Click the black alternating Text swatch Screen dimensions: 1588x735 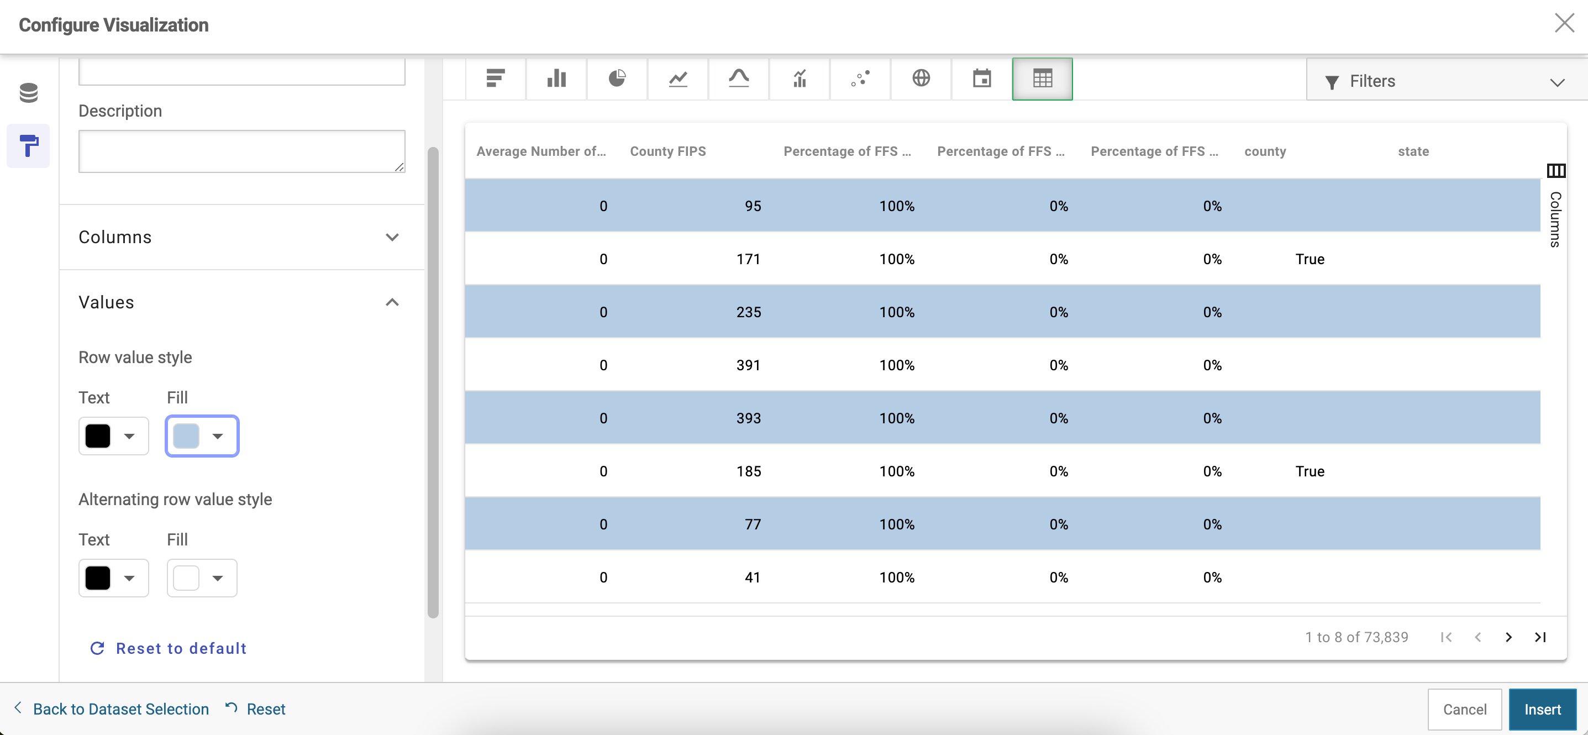pyautogui.click(x=97, y=577)
